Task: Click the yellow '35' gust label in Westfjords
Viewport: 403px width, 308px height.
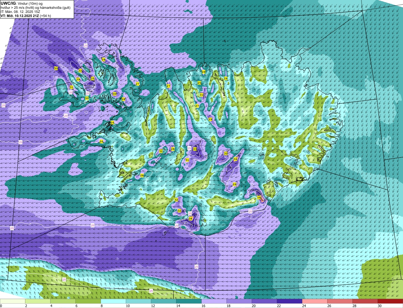Action: (x=92, y=78)
